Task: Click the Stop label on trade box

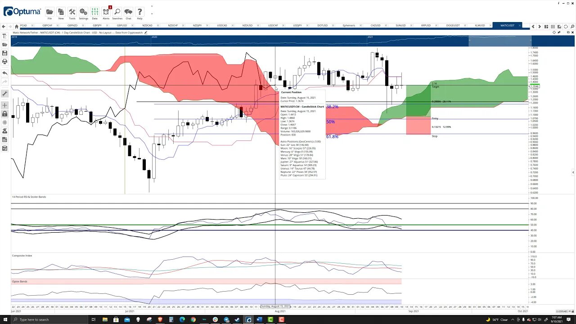Action: click(x=434, y=136)
